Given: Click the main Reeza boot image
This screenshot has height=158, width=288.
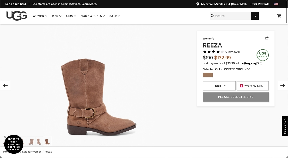Looking at the screenshot, I should [99, 97].
